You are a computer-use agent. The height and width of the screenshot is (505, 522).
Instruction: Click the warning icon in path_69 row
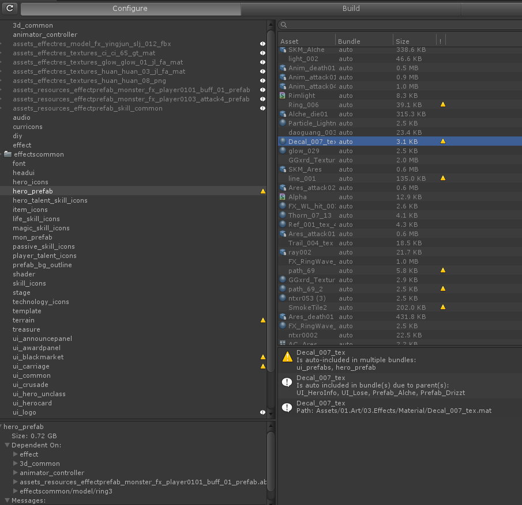[443, 270]
